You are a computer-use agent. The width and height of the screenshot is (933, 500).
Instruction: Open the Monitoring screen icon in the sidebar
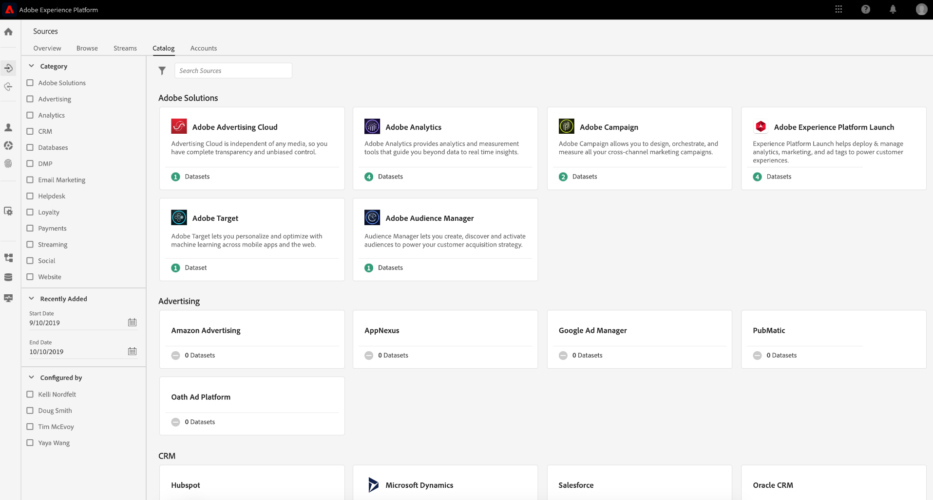tap(8, 298)
